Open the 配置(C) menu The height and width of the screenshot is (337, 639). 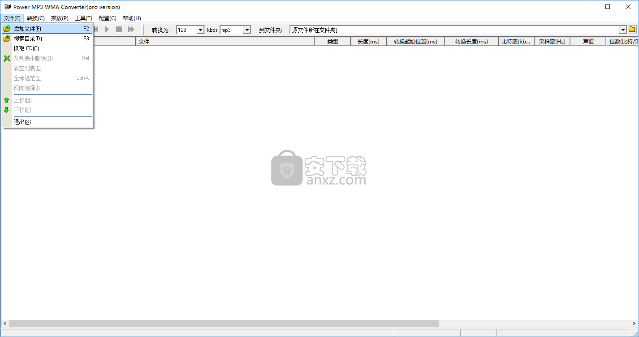108,18
